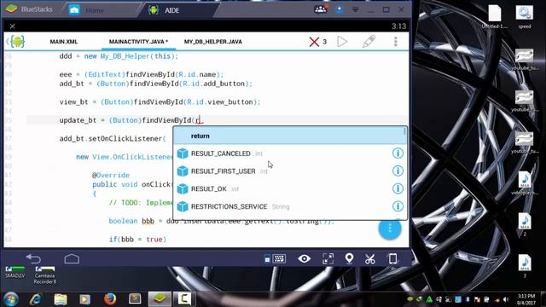Viewport: 546px width, 307px height.
Task: Tap the blue floating action button
Action: click(390, 229)
